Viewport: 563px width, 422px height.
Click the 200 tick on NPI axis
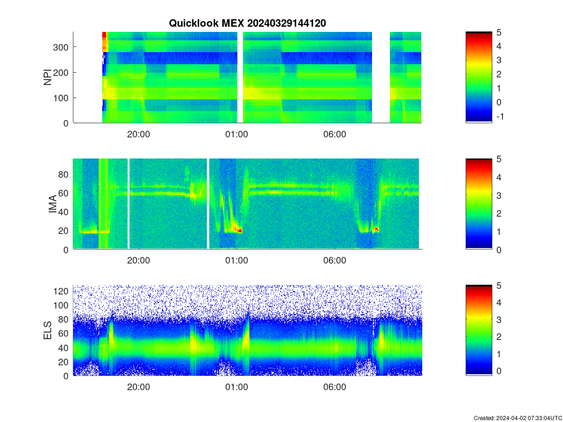[61, 72]
